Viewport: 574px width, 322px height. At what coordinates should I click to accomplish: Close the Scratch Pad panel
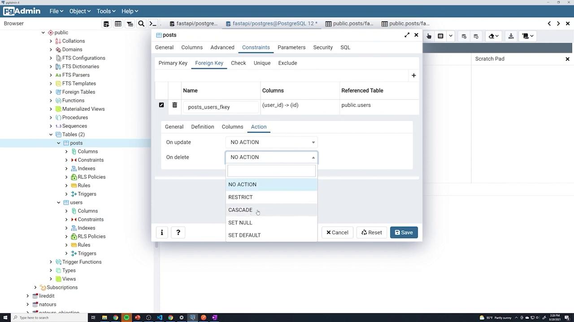pyautogui.click(x=567, y=59)
